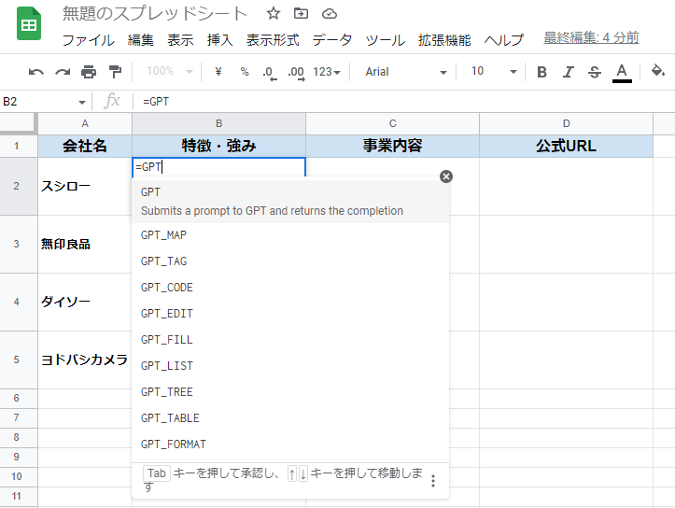
Task: Open the データ menu
Action: click(x=332, y=39)
